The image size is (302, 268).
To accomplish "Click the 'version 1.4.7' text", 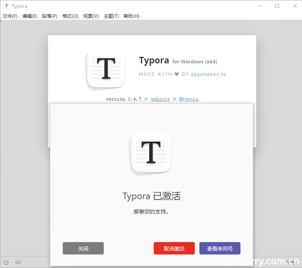I will coord(124,99).
